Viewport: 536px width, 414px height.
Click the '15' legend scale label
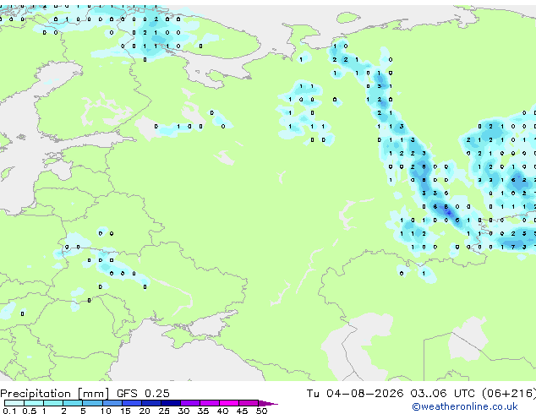pos(125,411)
